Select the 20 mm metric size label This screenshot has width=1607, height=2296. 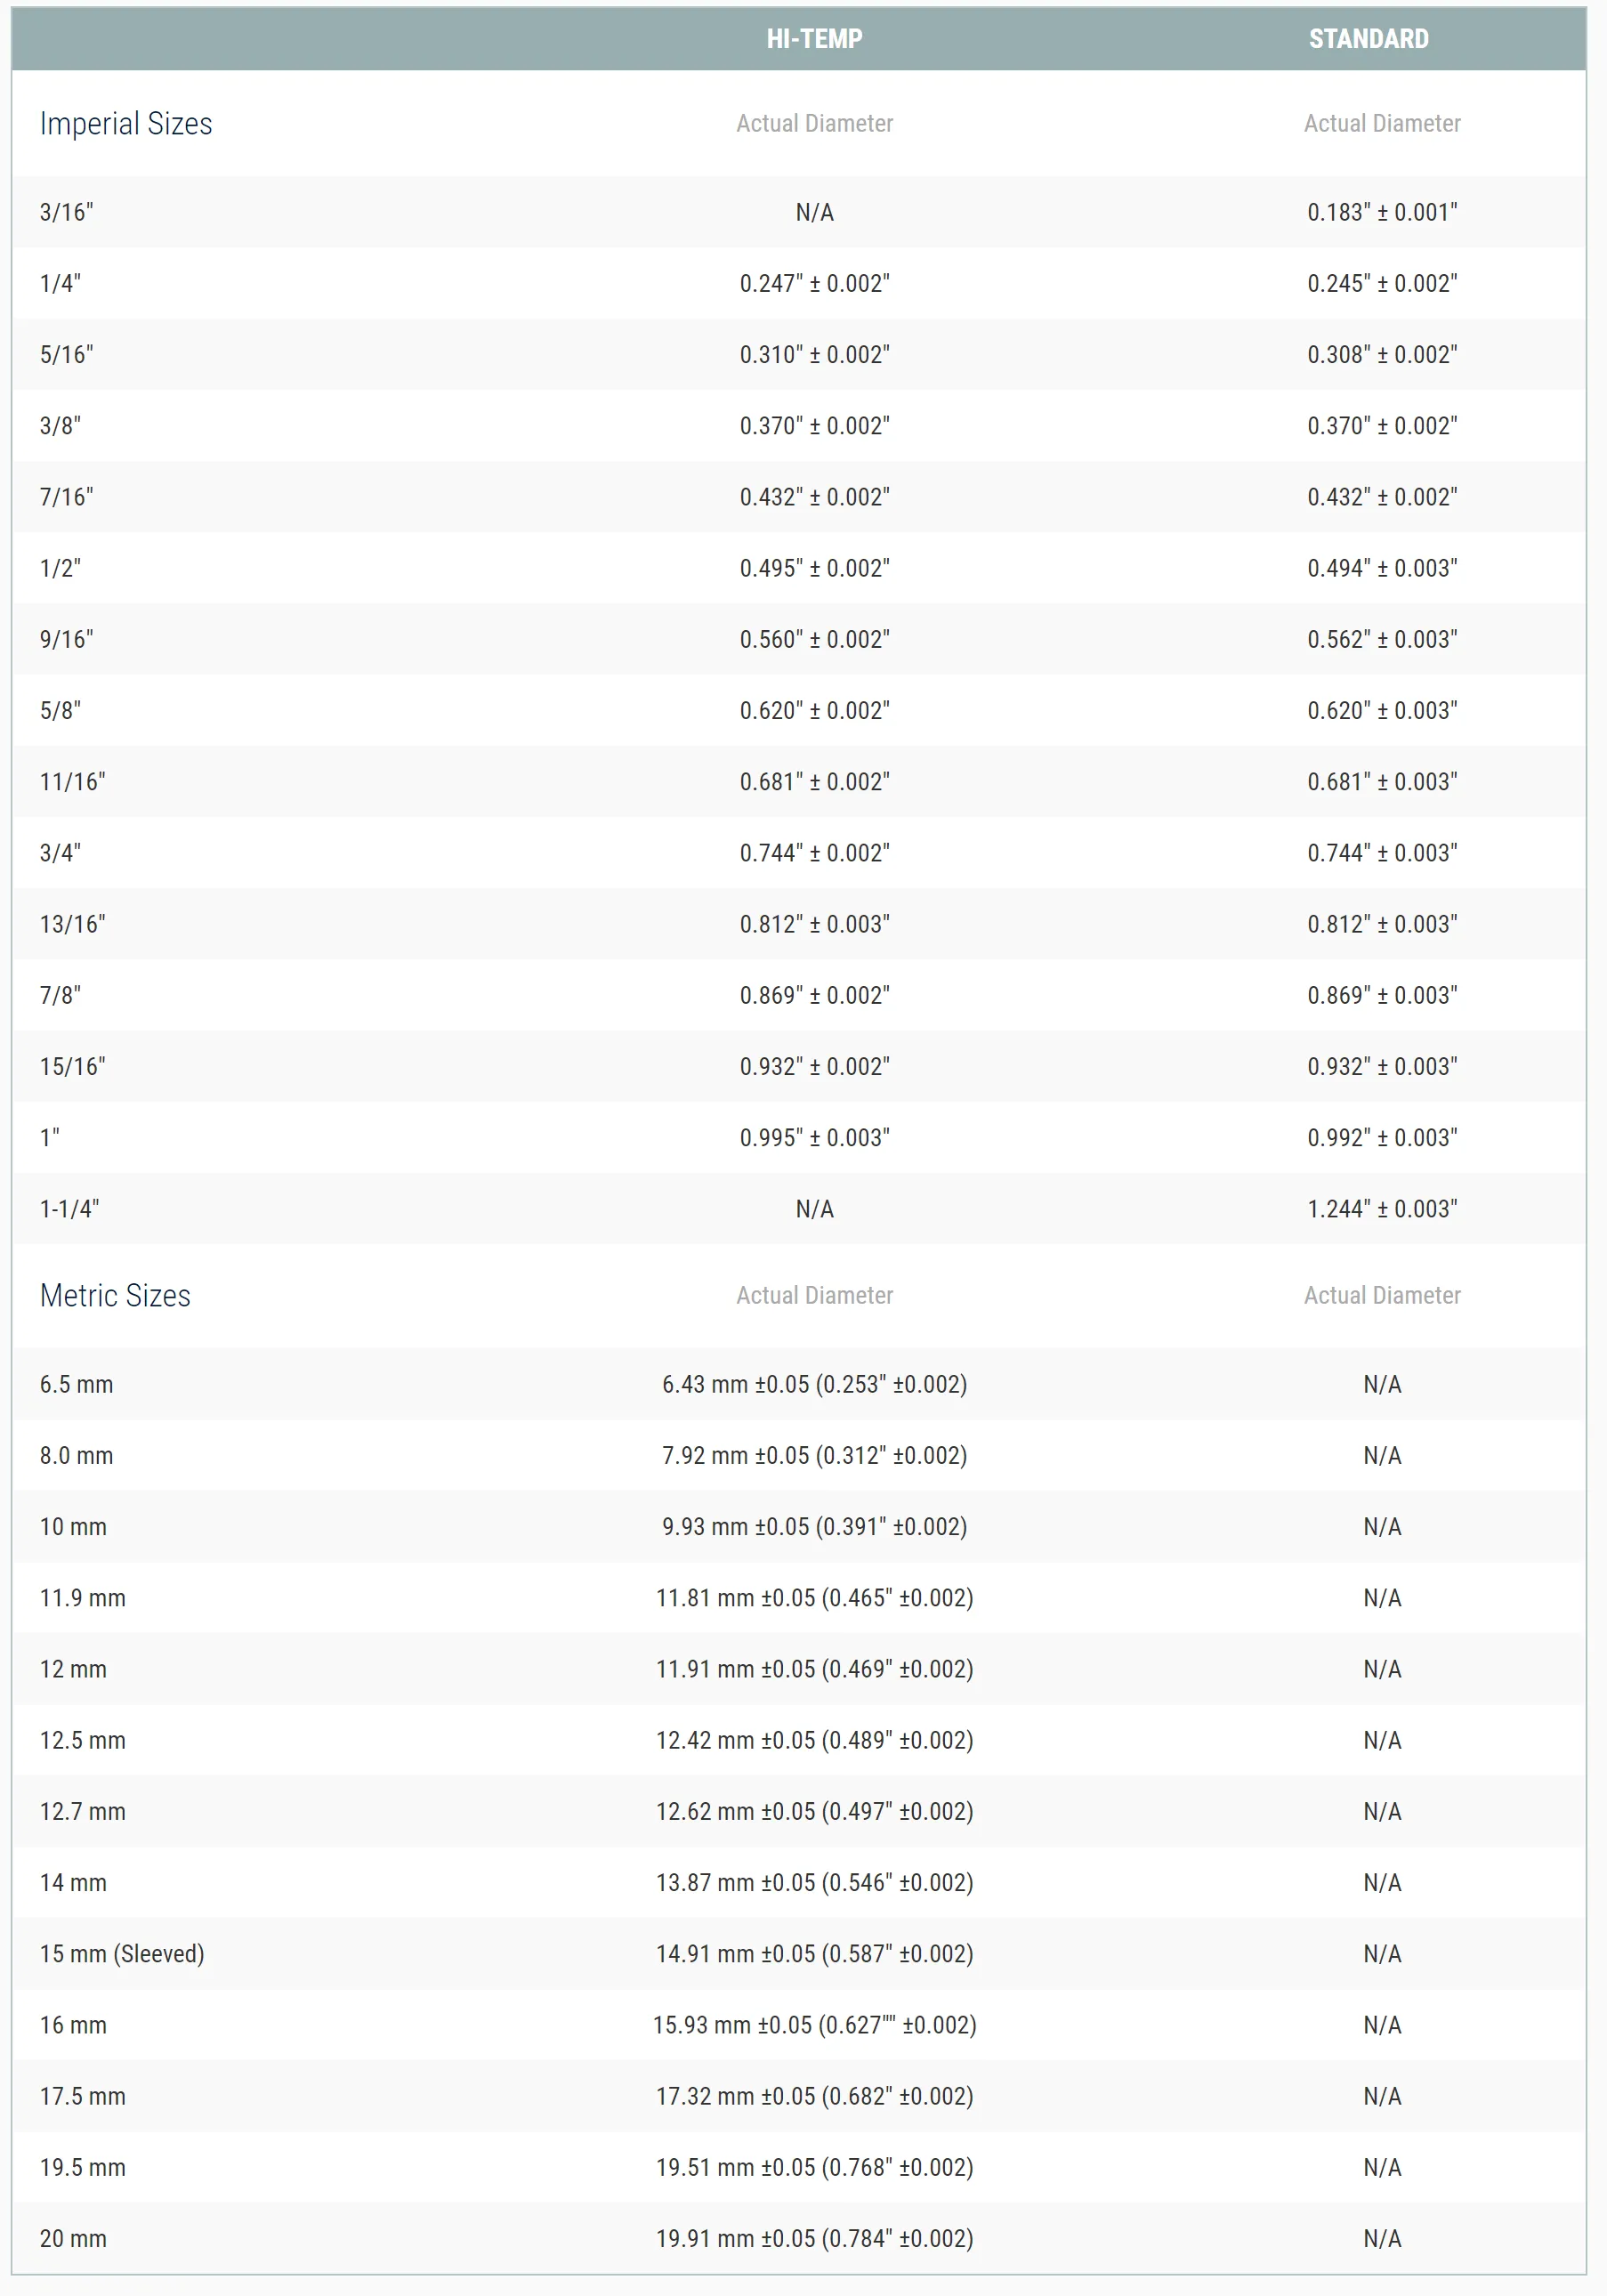click(x=73, y=2238)
